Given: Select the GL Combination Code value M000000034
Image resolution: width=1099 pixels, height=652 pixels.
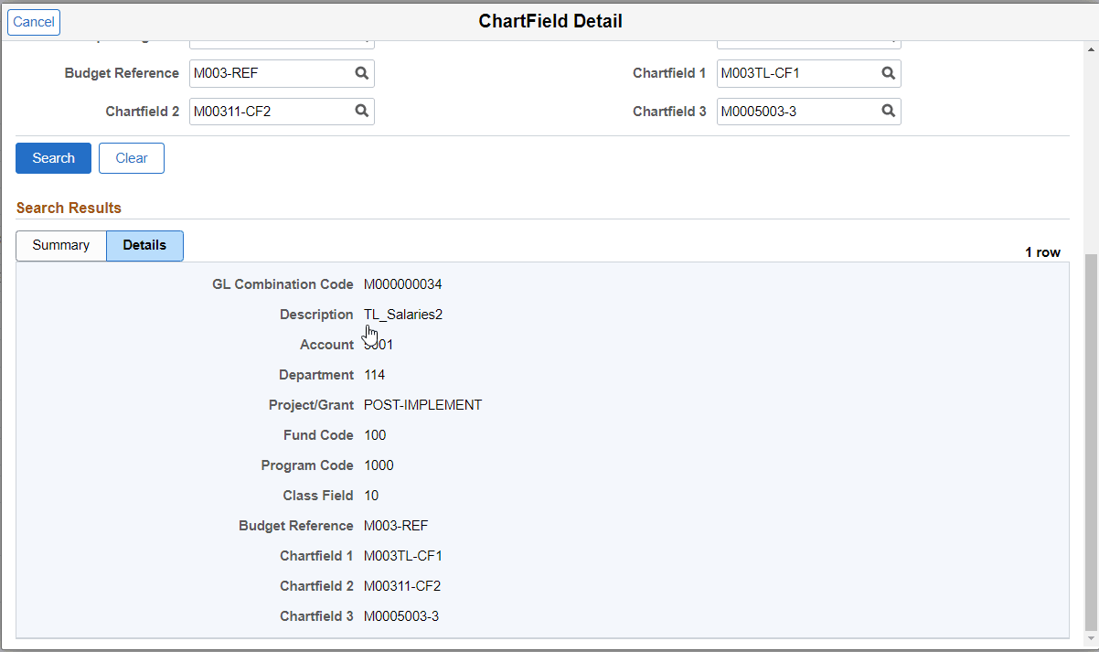Looking at the screenshot, I should click(403, 283).
